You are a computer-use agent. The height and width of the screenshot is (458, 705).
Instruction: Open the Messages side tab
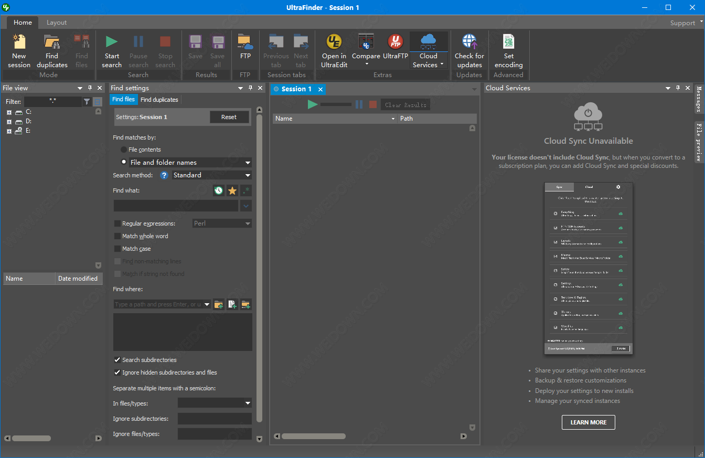(699, 99)
